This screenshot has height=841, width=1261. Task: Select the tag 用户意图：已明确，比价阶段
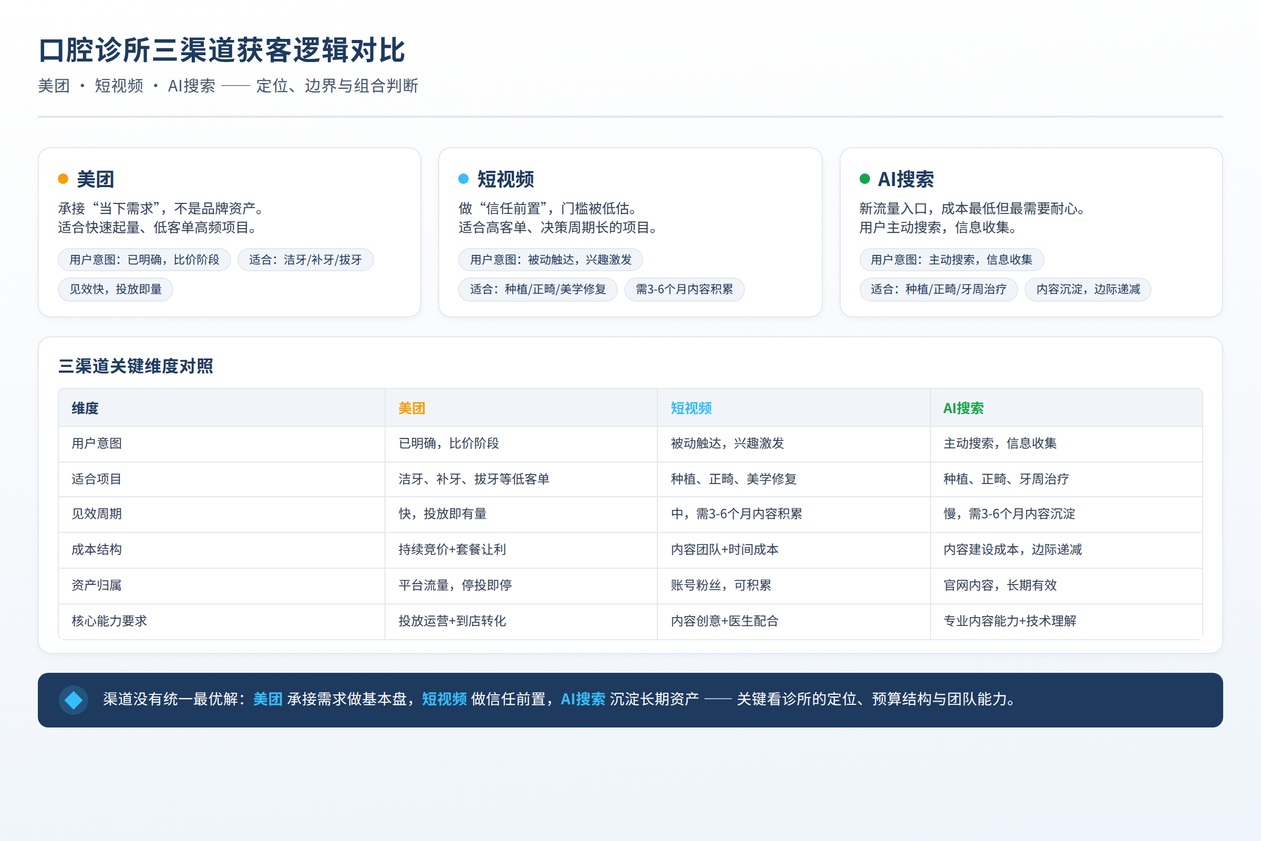[x=144, y=260]
